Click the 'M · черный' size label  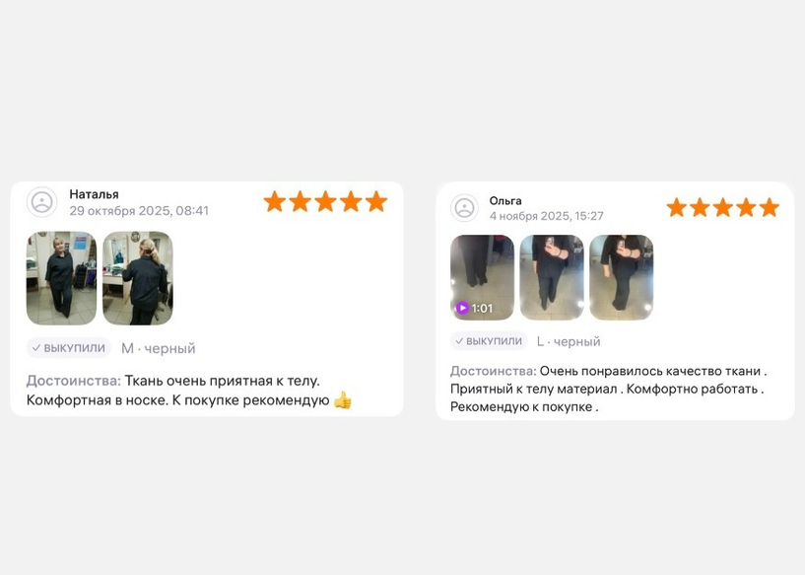point(158,348)
